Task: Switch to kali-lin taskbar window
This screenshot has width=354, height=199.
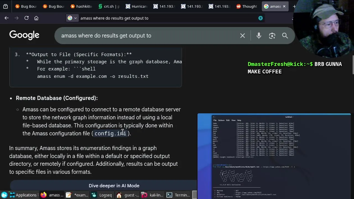Action: 153,195
